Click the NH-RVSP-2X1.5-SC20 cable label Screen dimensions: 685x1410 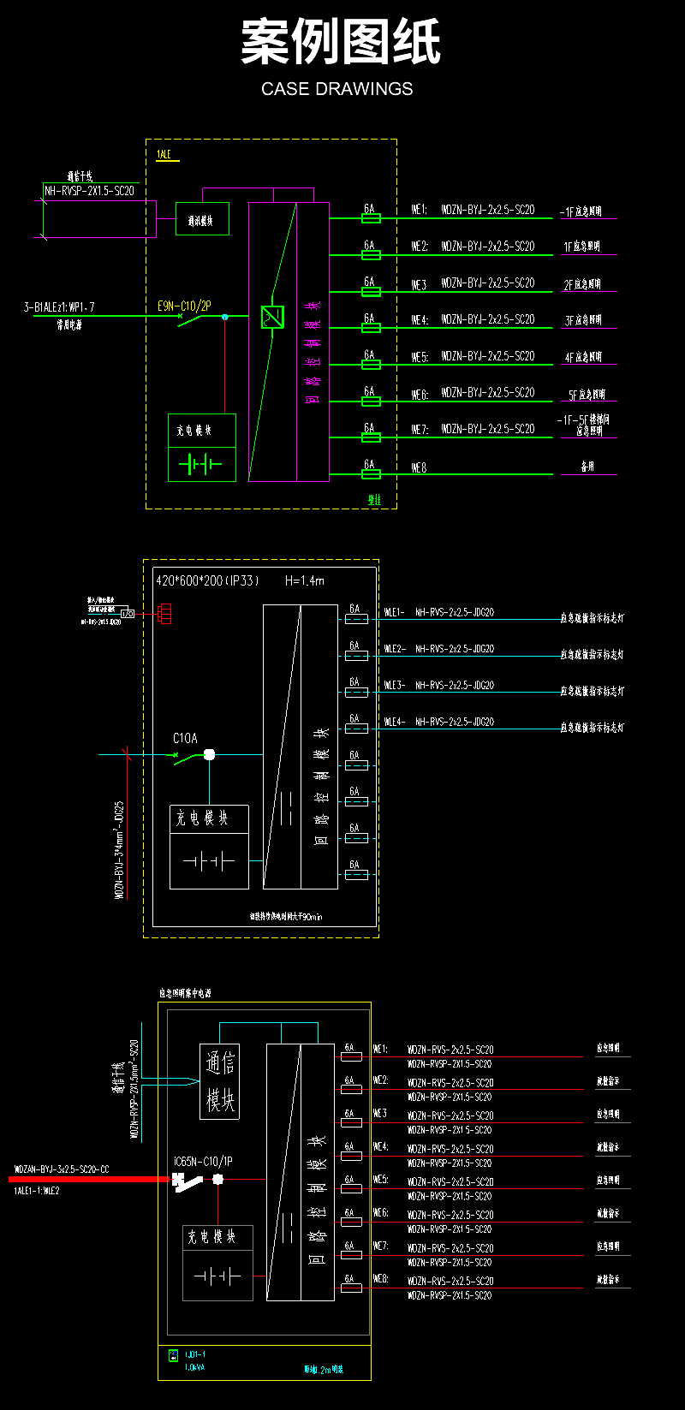point(89,192)
